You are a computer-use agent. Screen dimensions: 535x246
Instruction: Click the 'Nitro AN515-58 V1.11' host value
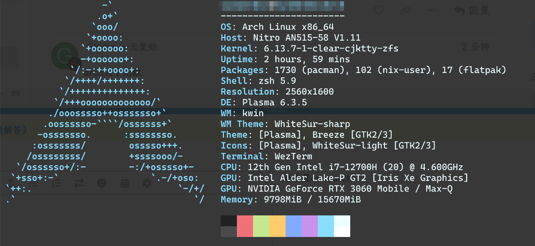307,38
